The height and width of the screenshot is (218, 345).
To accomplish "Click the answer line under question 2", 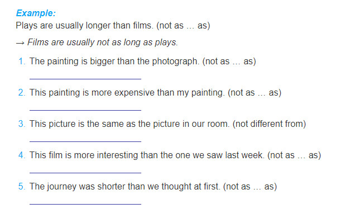I will (x=85, y=110).
